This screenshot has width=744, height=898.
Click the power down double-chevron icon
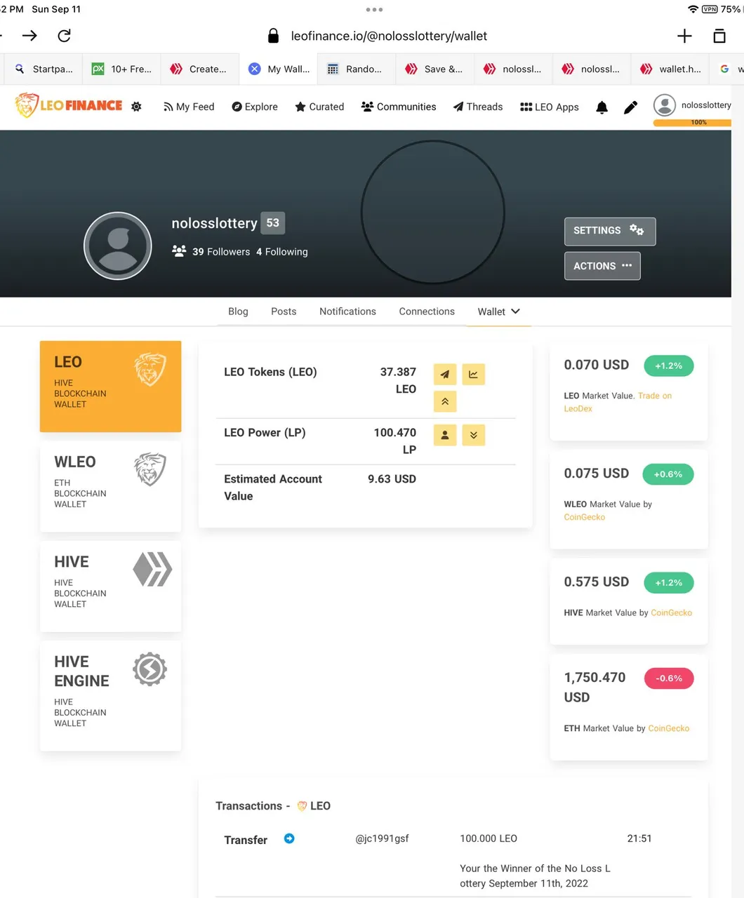click(474, 435)
